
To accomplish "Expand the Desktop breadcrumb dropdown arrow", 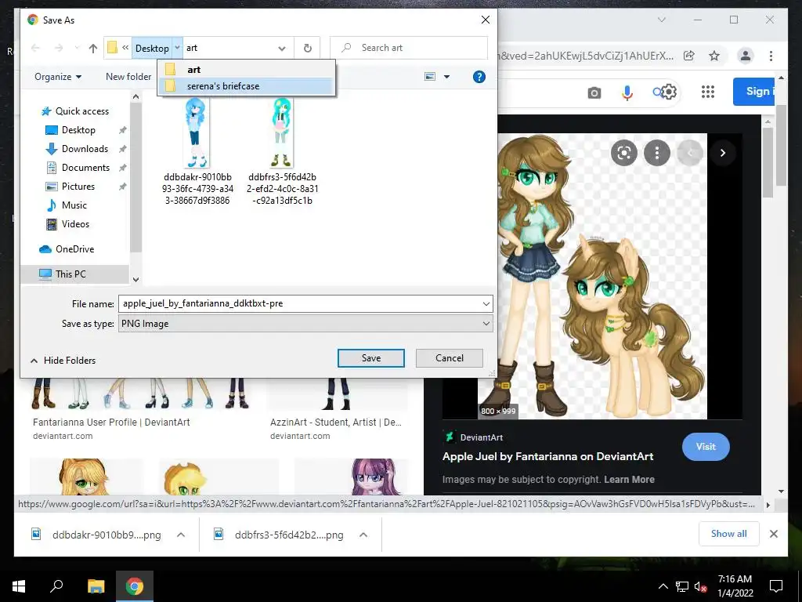I will click(x=177, y=48).
